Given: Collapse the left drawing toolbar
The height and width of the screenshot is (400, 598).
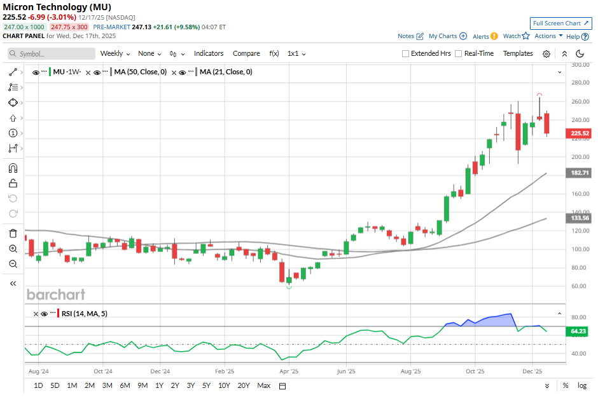Looking at the screenshot, I should 13,283.
